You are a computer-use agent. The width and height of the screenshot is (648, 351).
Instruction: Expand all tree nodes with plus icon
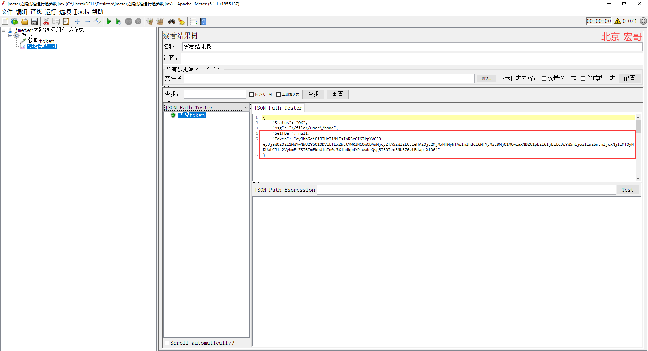tap(78, 21)
